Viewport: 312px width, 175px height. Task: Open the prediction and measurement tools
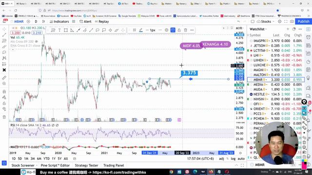pos(4,64)
